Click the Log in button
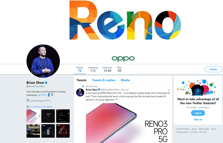Viewport: 223px width, 143px height. coord(198,113)
